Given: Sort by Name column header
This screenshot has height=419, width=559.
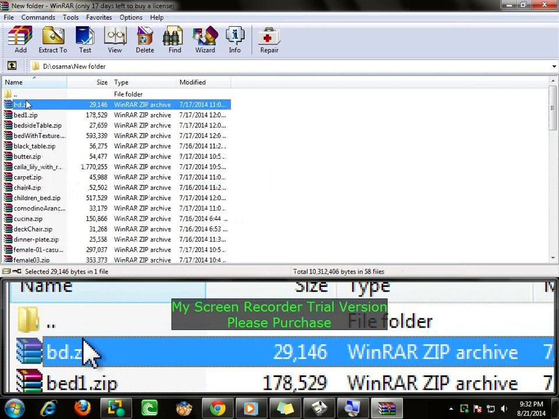Looking at the screenshot, I should pos(34,82).
